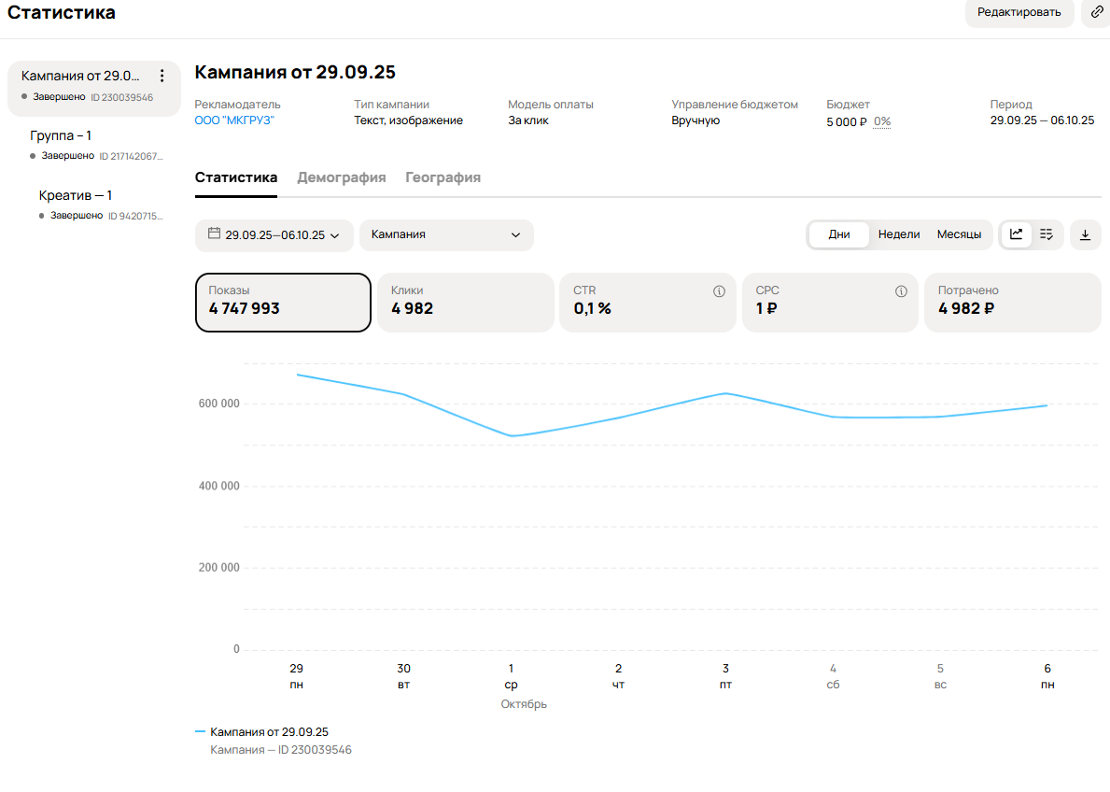Viewport: 1110px width, 792px height.
Task: Select the Клики metric card
Action: pos(466,303)
